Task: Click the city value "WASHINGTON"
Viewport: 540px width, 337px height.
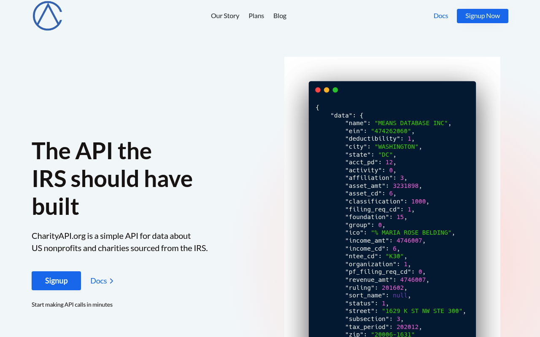Action: (x=397, y=147)
